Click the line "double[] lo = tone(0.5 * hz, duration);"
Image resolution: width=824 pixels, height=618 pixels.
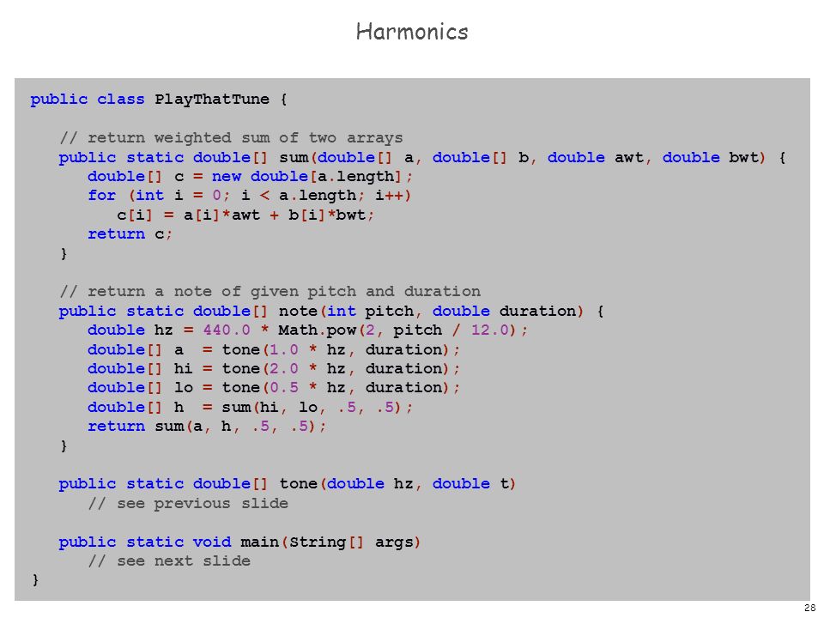[x=274, y=388]
